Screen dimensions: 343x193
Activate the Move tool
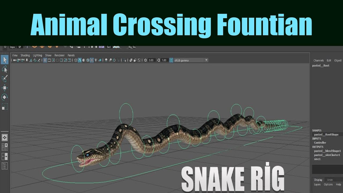(5, 88)
